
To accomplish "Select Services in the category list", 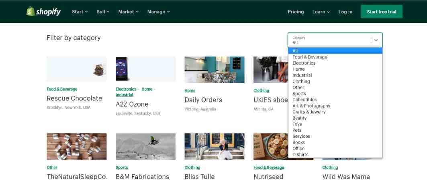I will [x=335, y=136].
